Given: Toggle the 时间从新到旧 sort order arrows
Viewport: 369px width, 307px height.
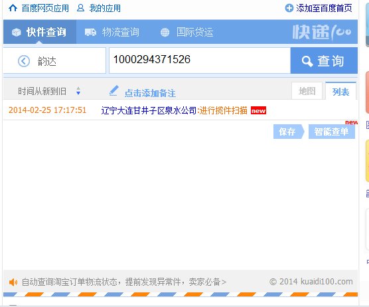Looking at the screenshot, I should click(x=78, y=91).
